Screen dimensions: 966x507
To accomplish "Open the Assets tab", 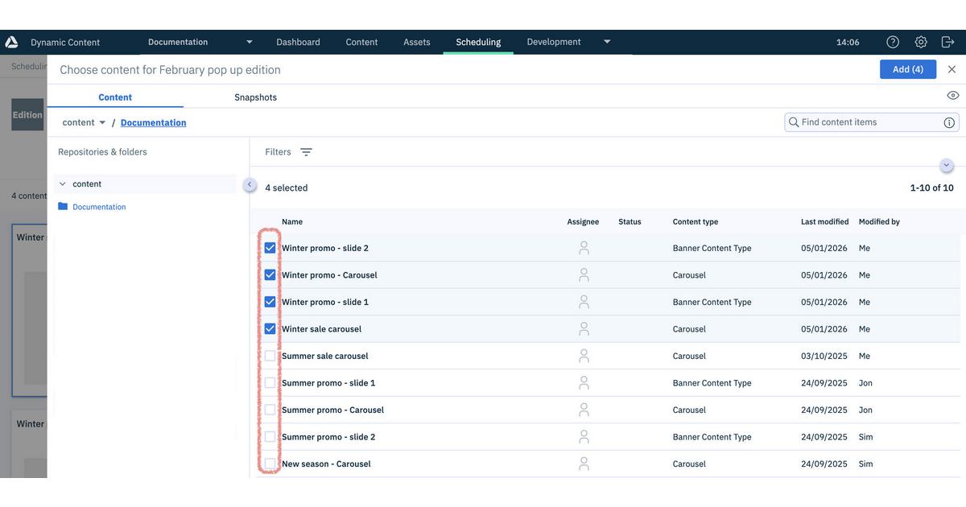I will click(x=417, y=42).
